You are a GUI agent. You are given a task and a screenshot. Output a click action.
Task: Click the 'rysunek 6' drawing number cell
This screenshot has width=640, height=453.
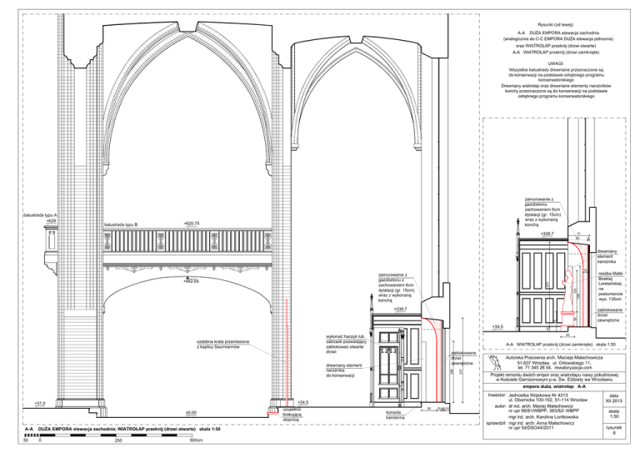tap(613, 431)
